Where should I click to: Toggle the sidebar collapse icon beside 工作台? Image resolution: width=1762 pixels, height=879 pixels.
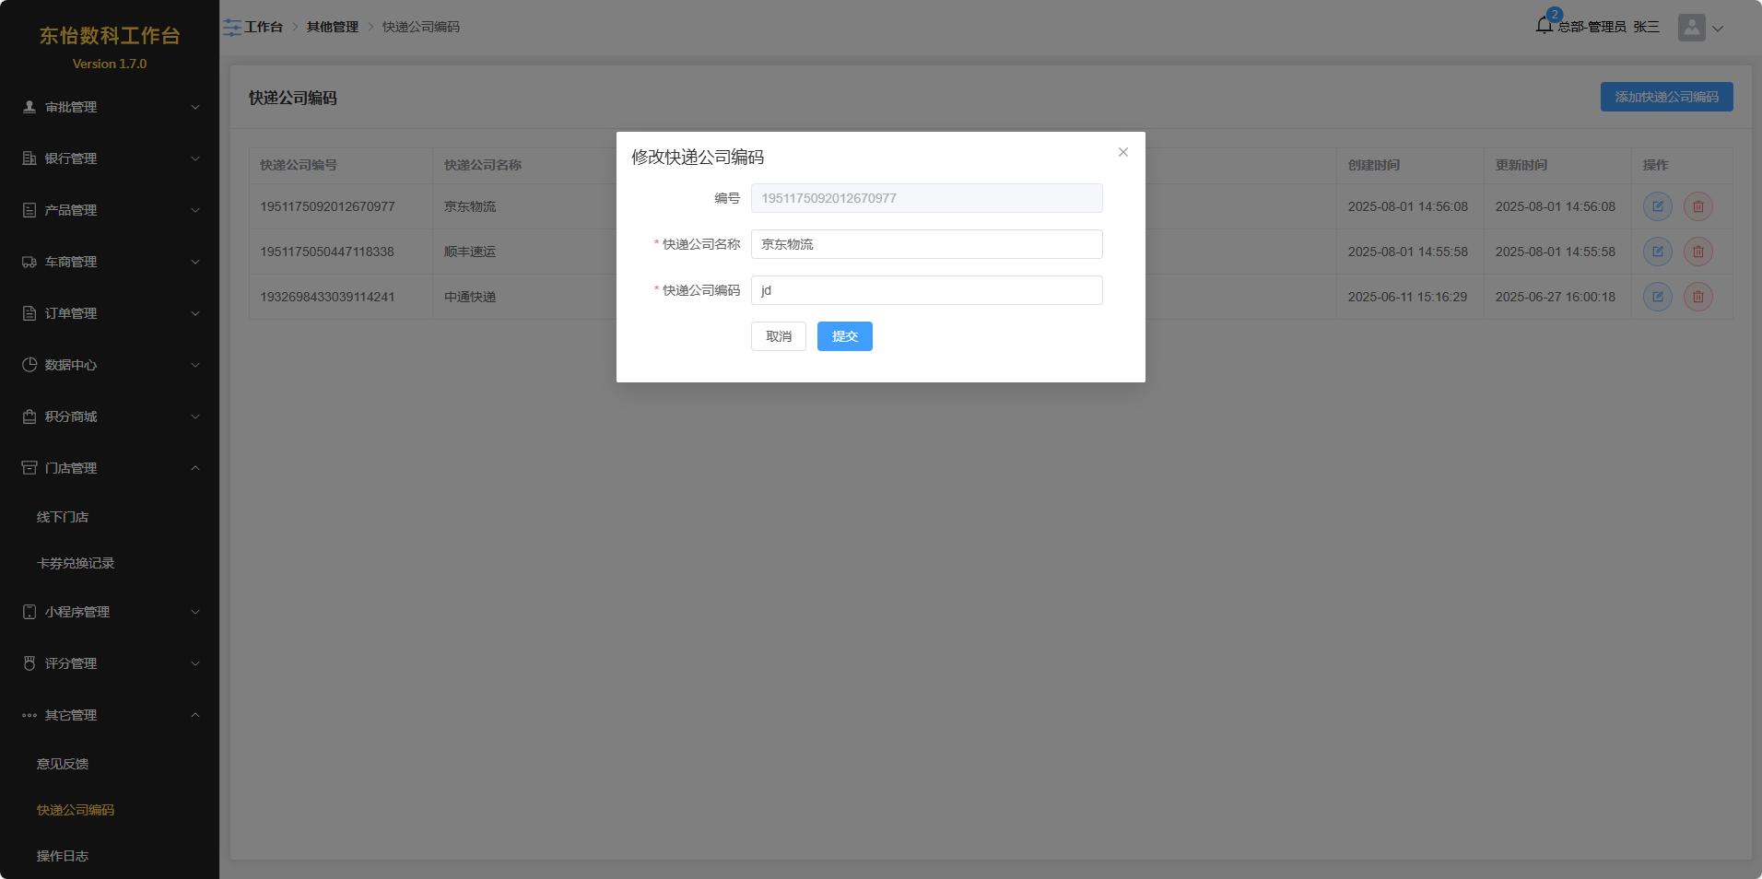(232, 28)
